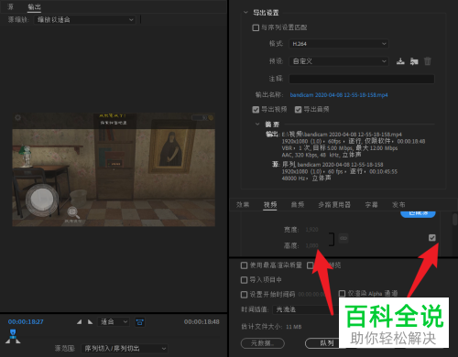Tick the use previews checkbox next to 使用最高渲染质量
Screen dimensions: 458x357
pyautogui.click(x=310, y=265)
